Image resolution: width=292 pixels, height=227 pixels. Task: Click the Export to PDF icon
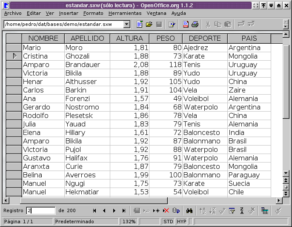pos(186,25)
